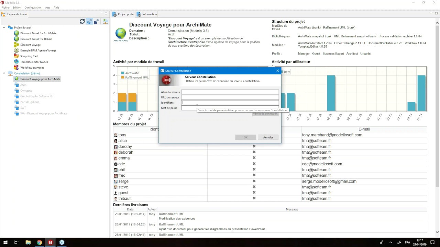Click the Shopping Cart project icon
440x247 pixels.
pos(16,56)
